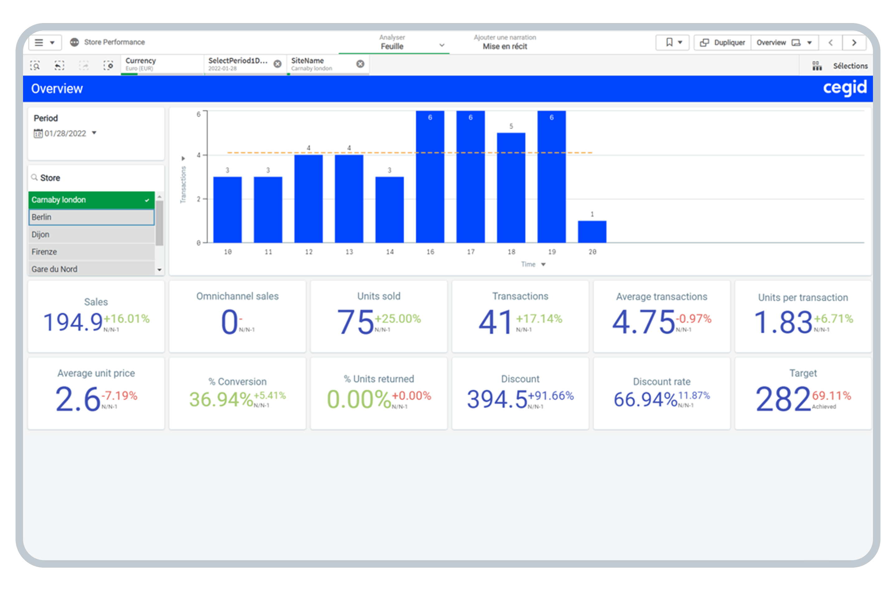The height and width of the screenshot is (591, 896).
Task: Go to next sheet arrow
Action: click(x=854, y=43)
